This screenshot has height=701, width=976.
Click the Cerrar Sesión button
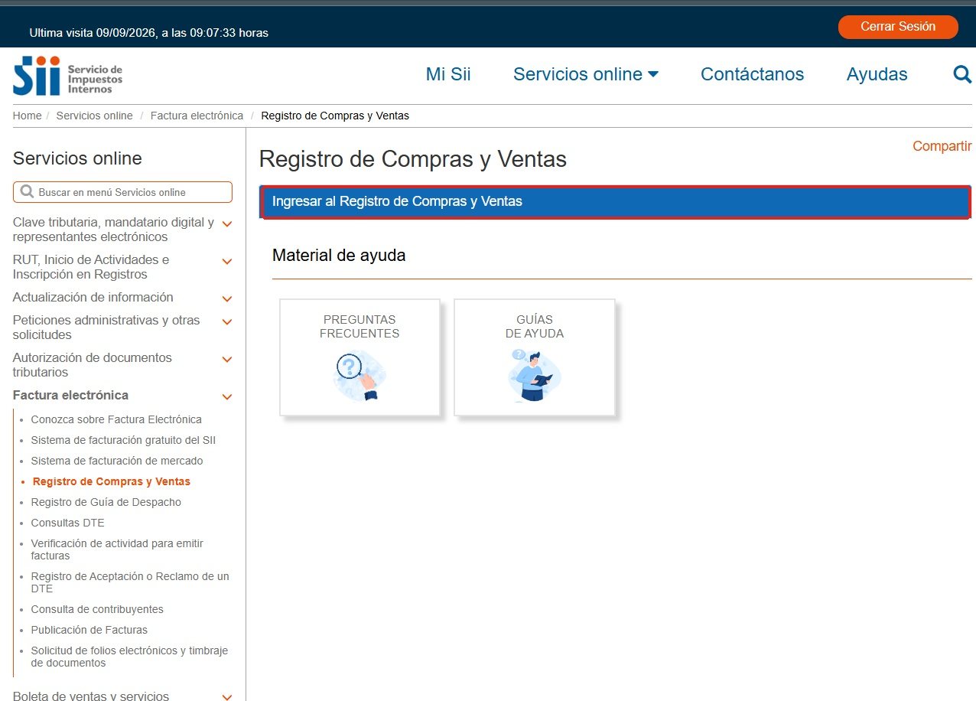898,27
